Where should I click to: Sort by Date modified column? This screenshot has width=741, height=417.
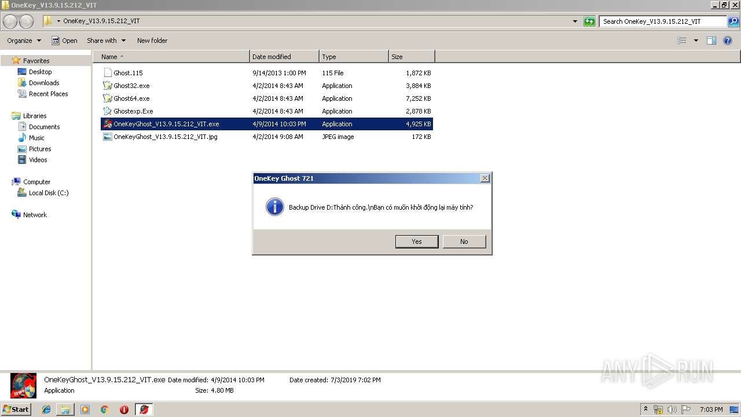[284, 57]
